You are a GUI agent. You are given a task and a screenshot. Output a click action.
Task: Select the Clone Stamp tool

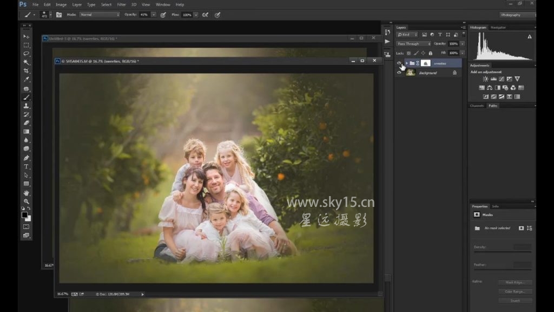pyautogui.click(x=26, y=106)
